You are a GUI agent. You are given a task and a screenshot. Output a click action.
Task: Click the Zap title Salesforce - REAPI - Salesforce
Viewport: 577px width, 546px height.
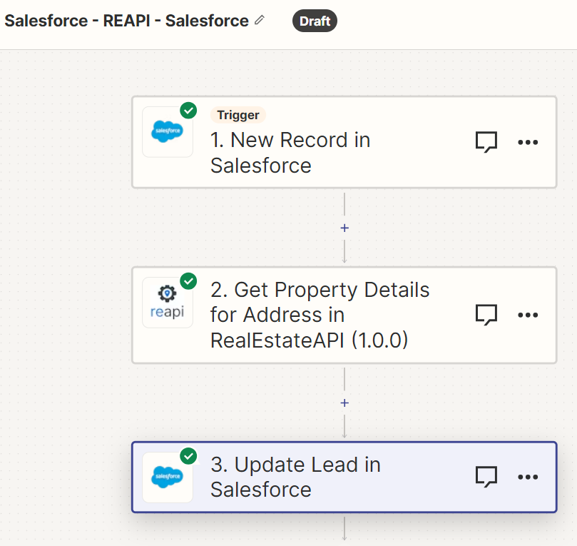pos(126,21)
